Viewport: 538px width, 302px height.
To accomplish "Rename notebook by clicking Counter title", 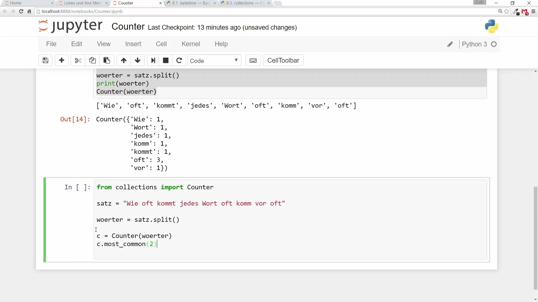I will (x=128, y=26).
